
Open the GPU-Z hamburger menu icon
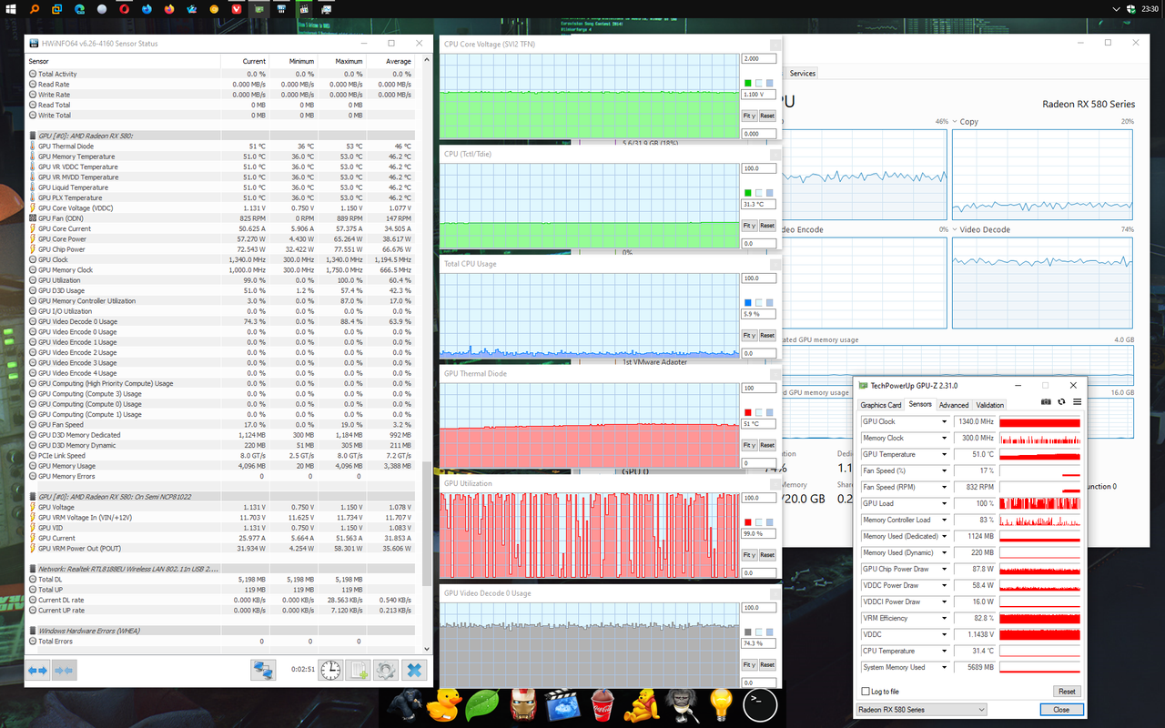(1077, 401)
